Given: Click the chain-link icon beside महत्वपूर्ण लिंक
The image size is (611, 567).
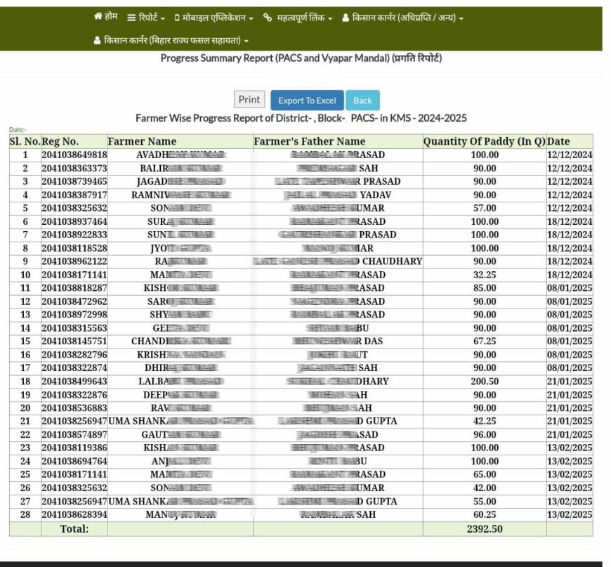Looking at the screenshot, I should coord(268,18).
